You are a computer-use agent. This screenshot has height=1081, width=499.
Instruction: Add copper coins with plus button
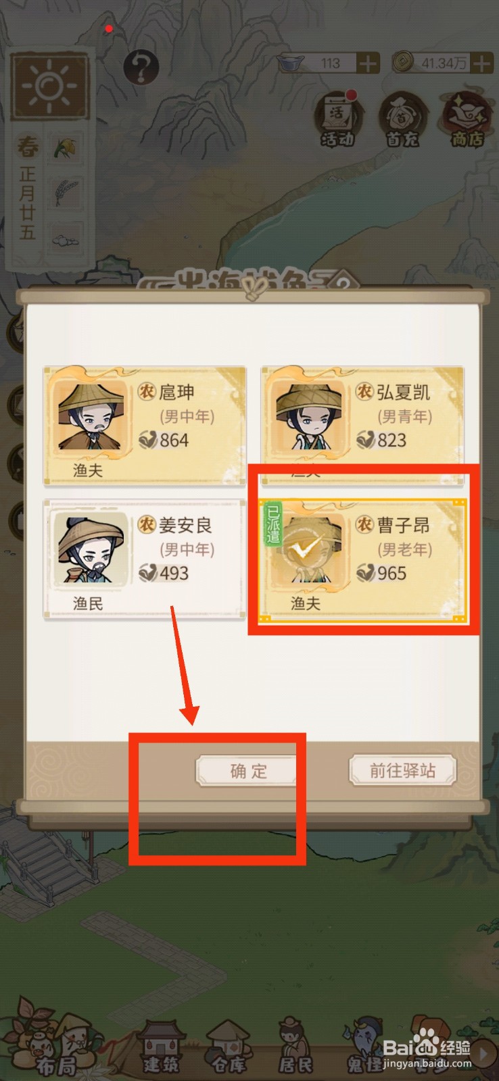tap(481, 64)
